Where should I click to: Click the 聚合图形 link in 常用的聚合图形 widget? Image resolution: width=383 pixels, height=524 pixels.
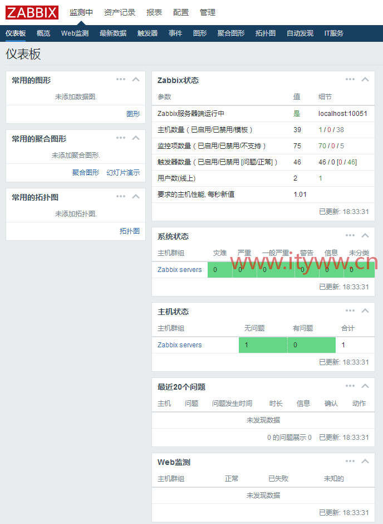(86, 173)
